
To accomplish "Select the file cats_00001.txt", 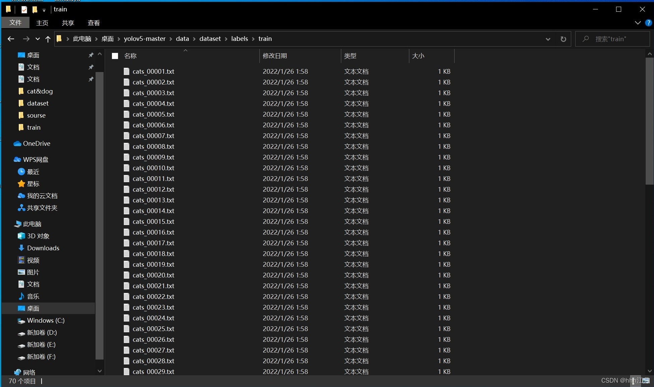I will click(x=153, y=71).
